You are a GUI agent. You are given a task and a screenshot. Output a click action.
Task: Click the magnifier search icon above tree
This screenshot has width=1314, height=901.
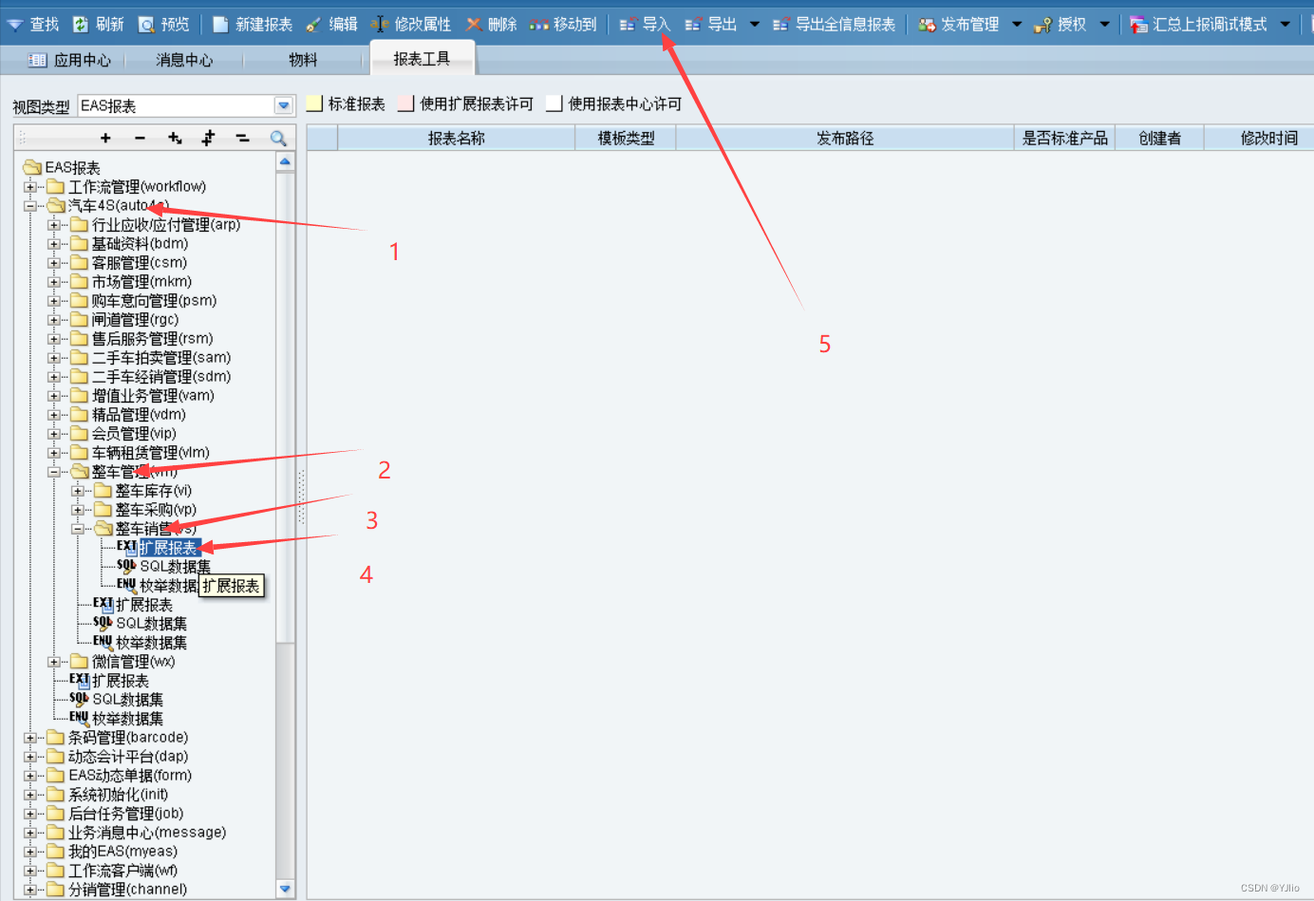point(278,139)
